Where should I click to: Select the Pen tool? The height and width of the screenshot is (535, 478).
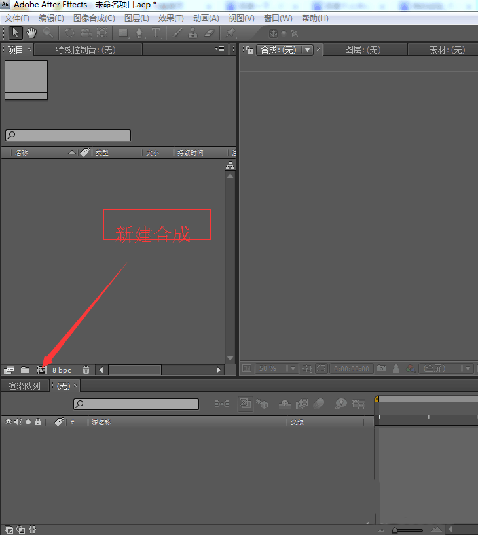[139, 33]
